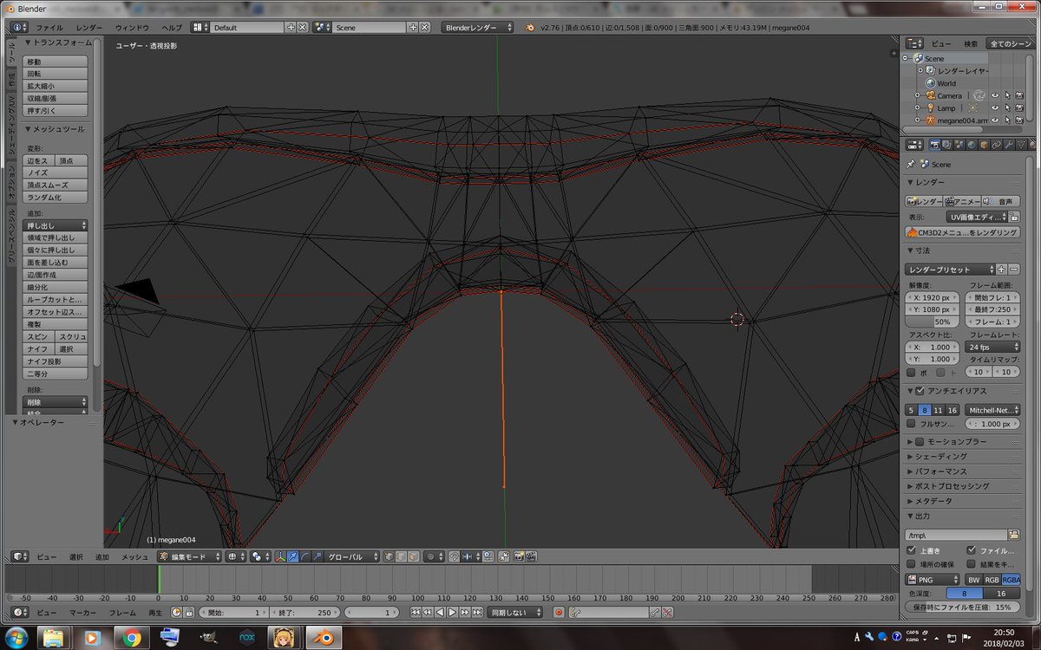Open object properties tab cube icon
Screen dimensions: 1041x650
pyautogui.click(x=984, y=145)
